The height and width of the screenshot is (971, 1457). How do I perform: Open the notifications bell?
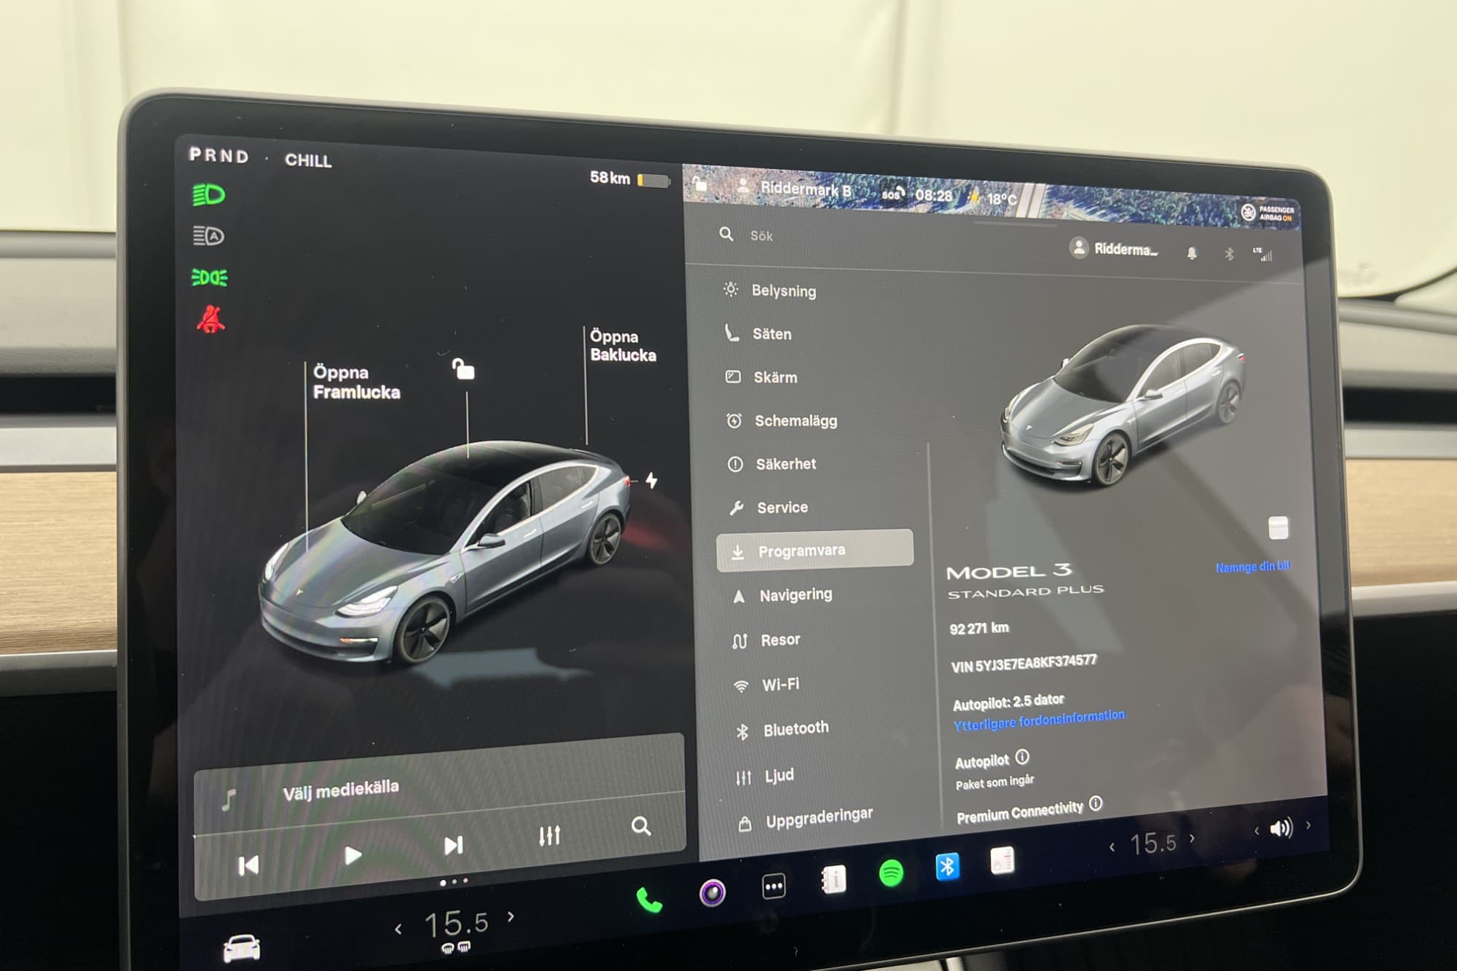pos(1191,253)
